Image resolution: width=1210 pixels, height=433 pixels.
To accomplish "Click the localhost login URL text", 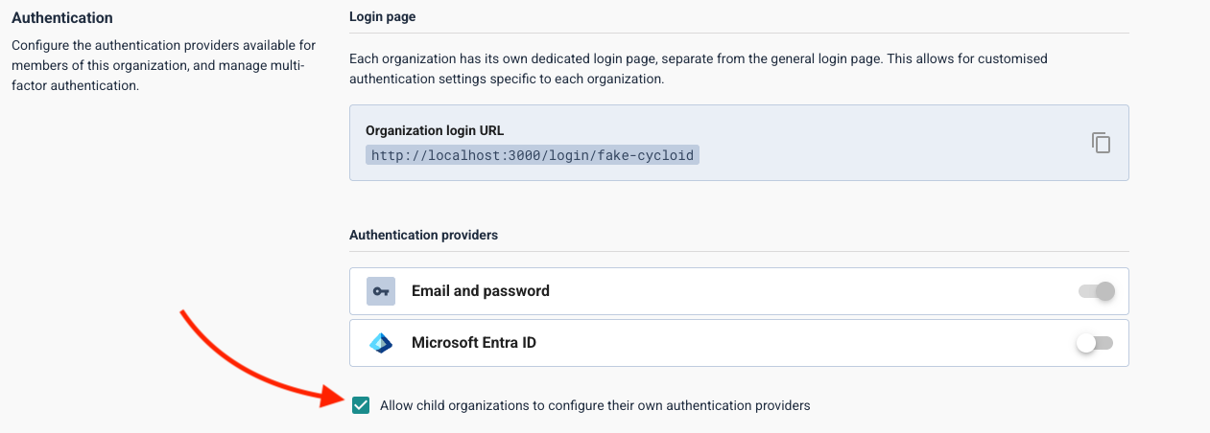I will click(533, 155).
